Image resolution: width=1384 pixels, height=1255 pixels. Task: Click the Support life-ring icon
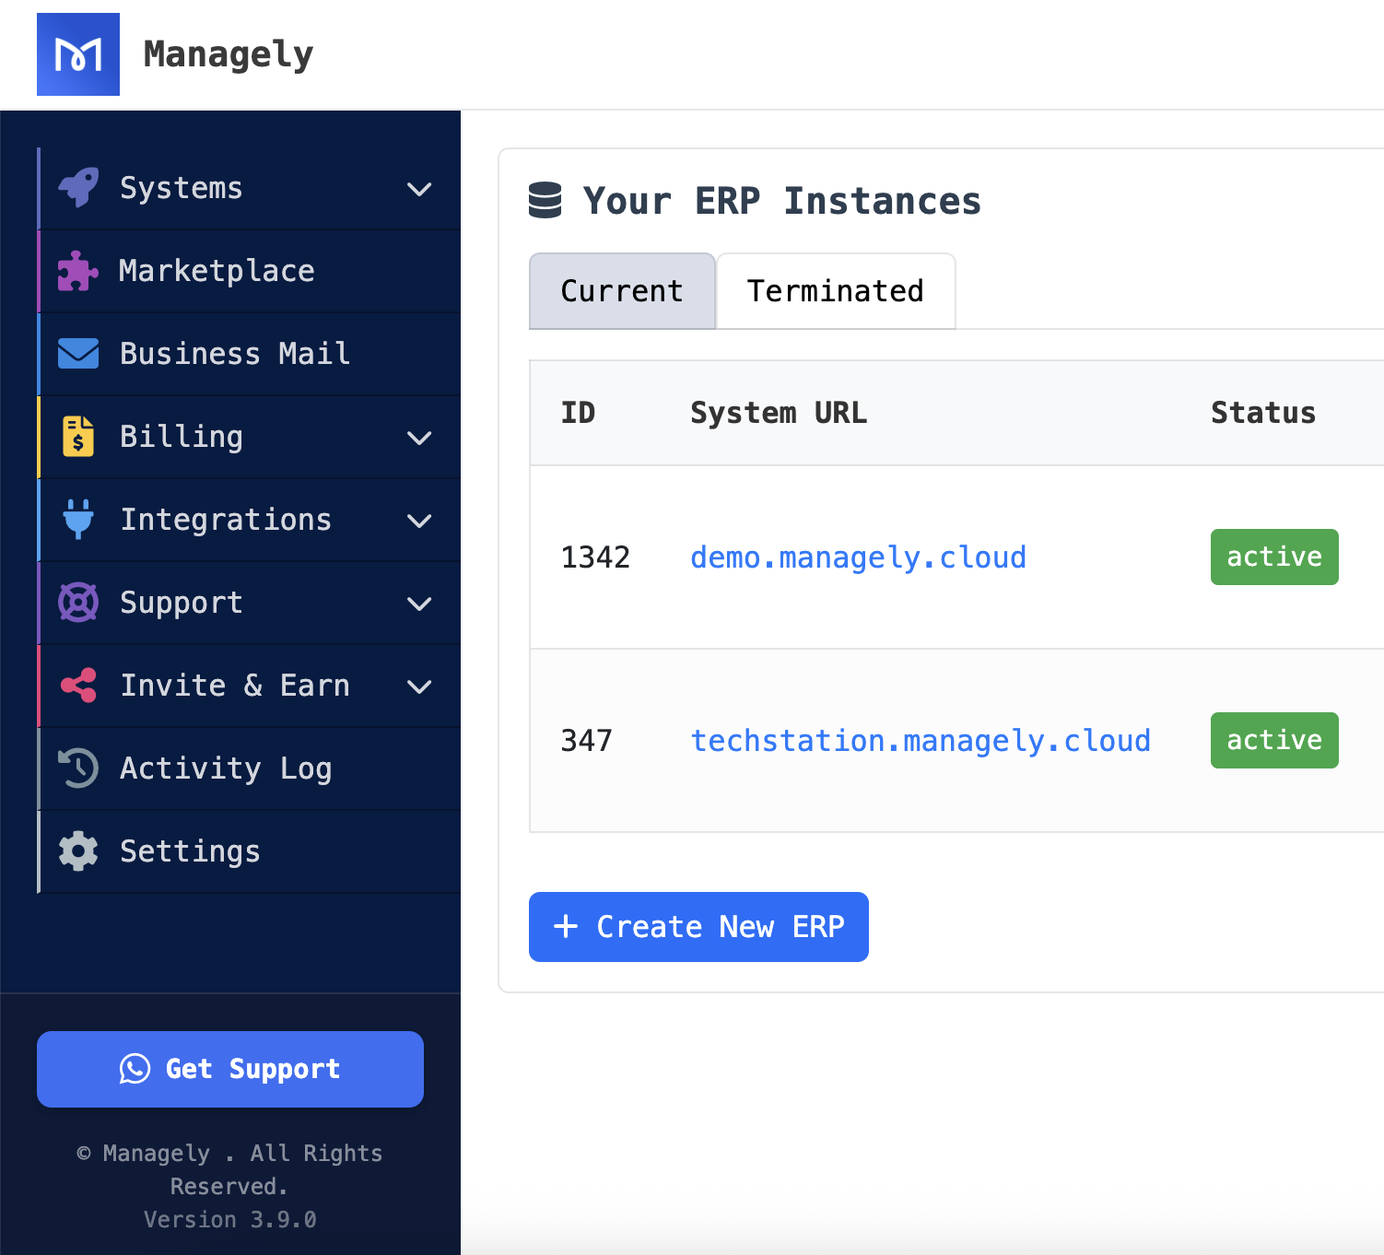(78, 602)
